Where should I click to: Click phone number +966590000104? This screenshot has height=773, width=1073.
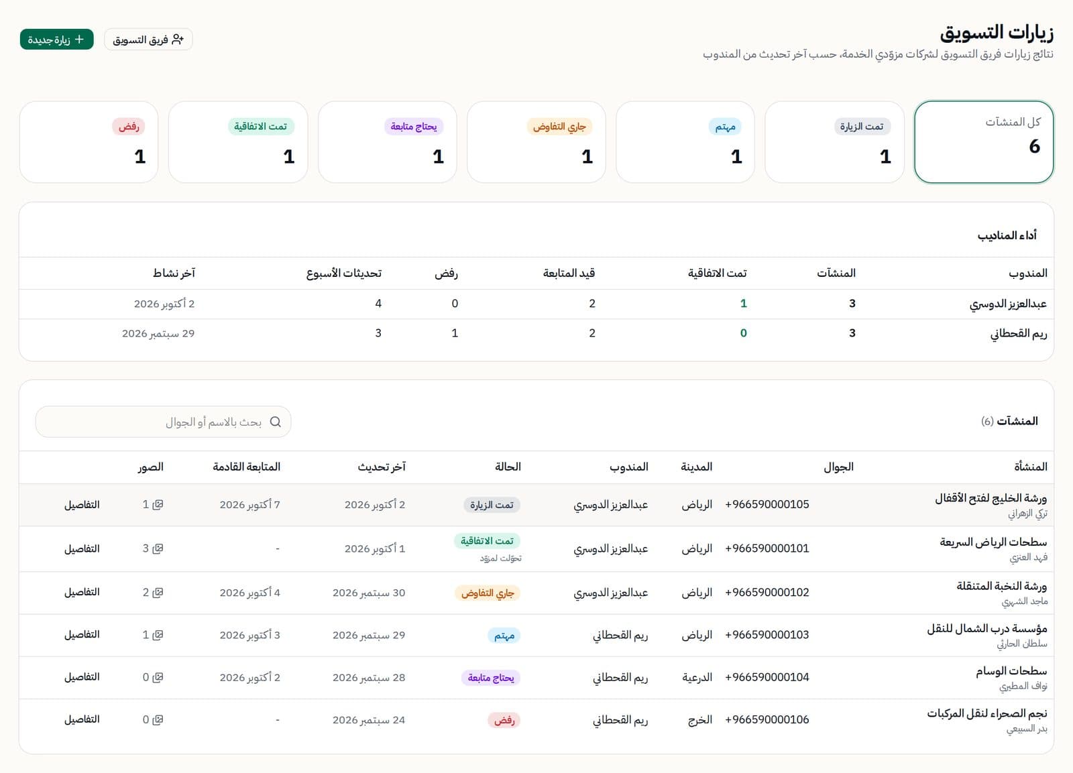[x=767, y=677]
